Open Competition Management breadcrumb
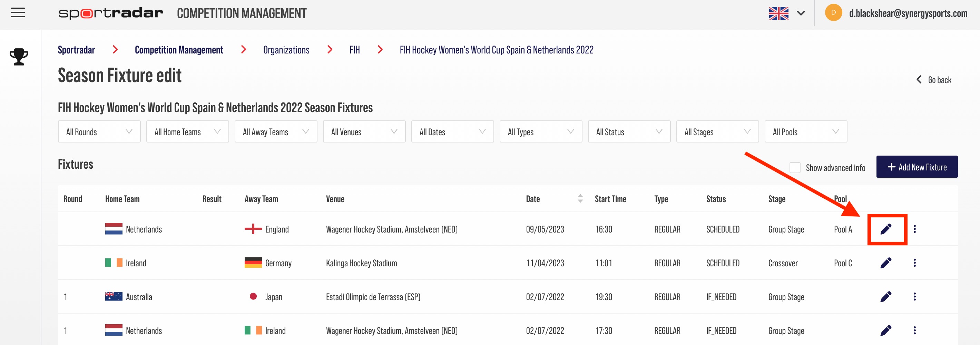The height and width of the screenshot is (345, 980). (179, 50)
